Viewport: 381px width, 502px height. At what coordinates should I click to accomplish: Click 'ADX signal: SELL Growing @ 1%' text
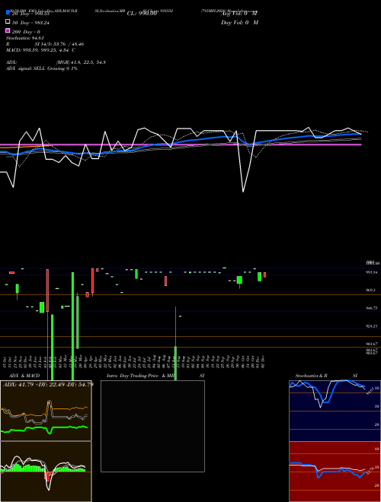point(42,68)
